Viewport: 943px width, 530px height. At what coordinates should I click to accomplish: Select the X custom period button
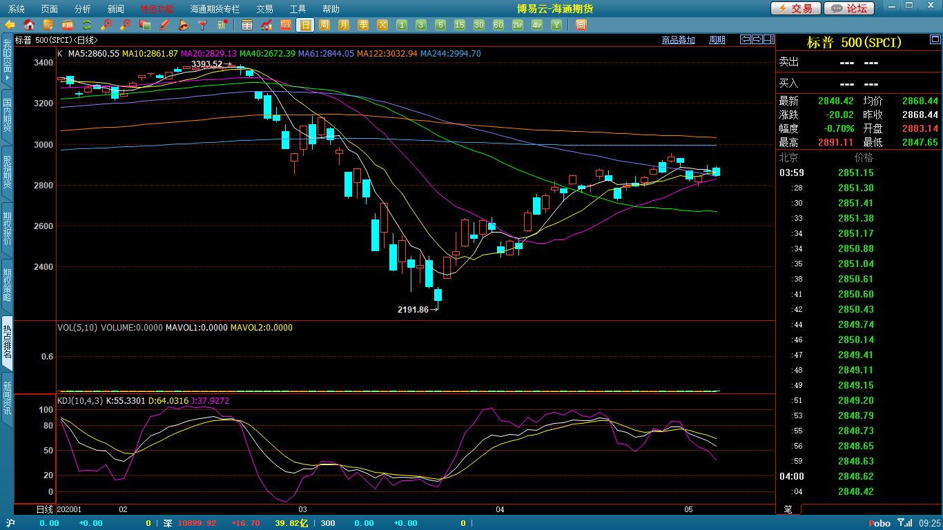(x=382, y=25)
